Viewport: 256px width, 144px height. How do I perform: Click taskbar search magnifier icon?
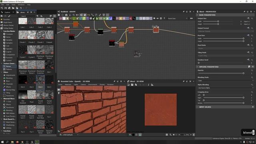tap(7, 142)
